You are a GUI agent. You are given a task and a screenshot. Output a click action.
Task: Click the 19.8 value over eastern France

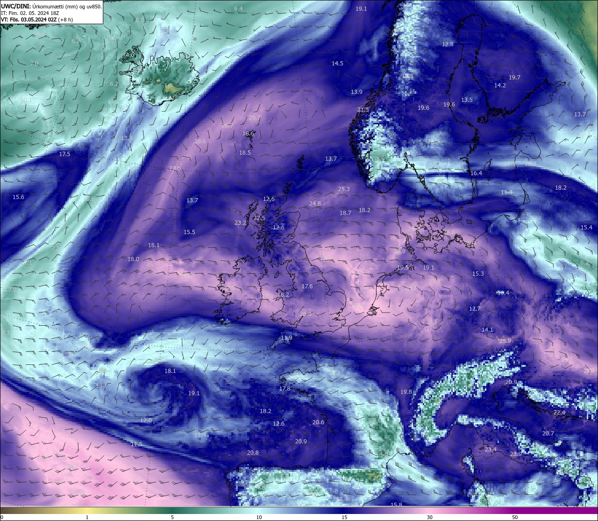click(x=406, y=392)
